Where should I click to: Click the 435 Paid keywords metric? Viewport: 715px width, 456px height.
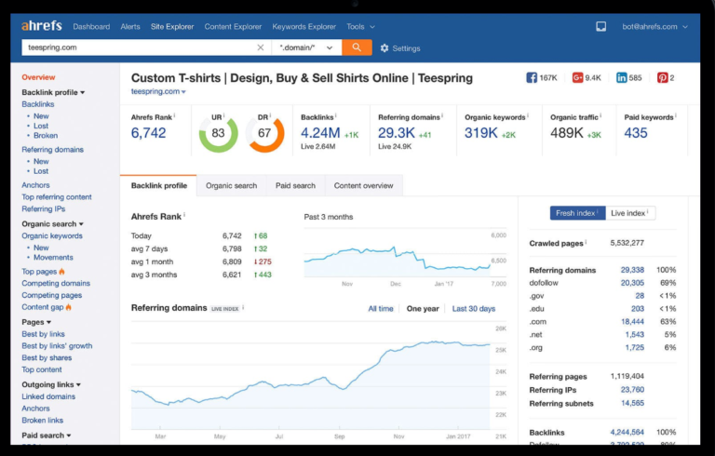point(636,133)
